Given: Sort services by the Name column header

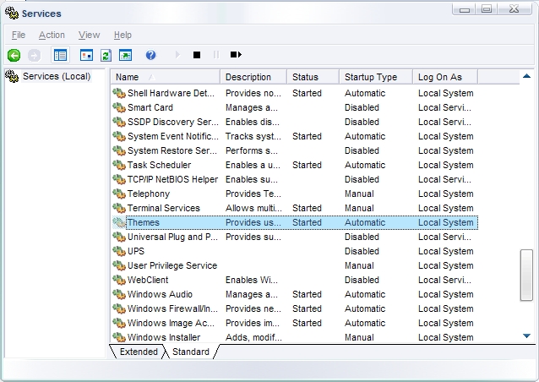Looking at the screenshot, I should point(165,77).
